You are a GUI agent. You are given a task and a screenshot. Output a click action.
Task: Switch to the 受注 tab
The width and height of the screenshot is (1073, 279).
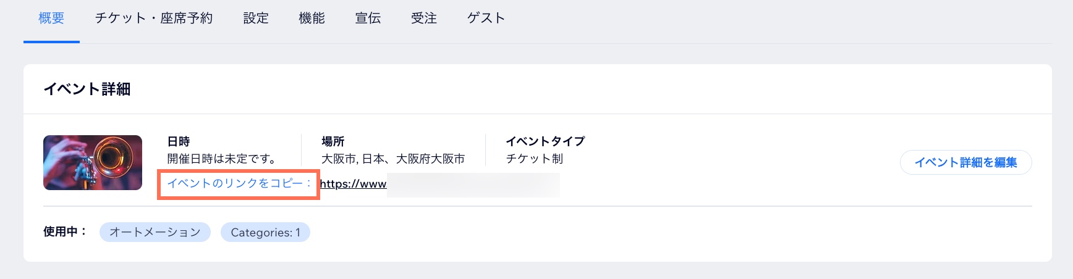tap(424, 19)
